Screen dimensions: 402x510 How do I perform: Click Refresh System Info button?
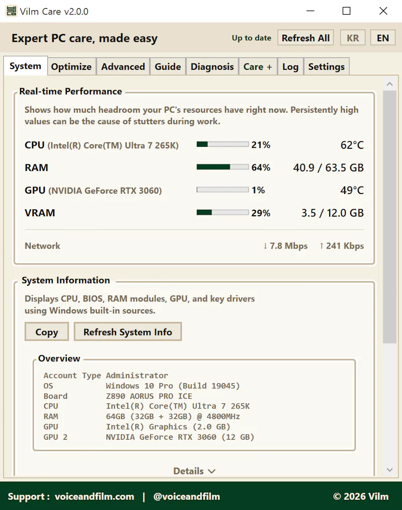pyautogui.click(x=128, y=332)
